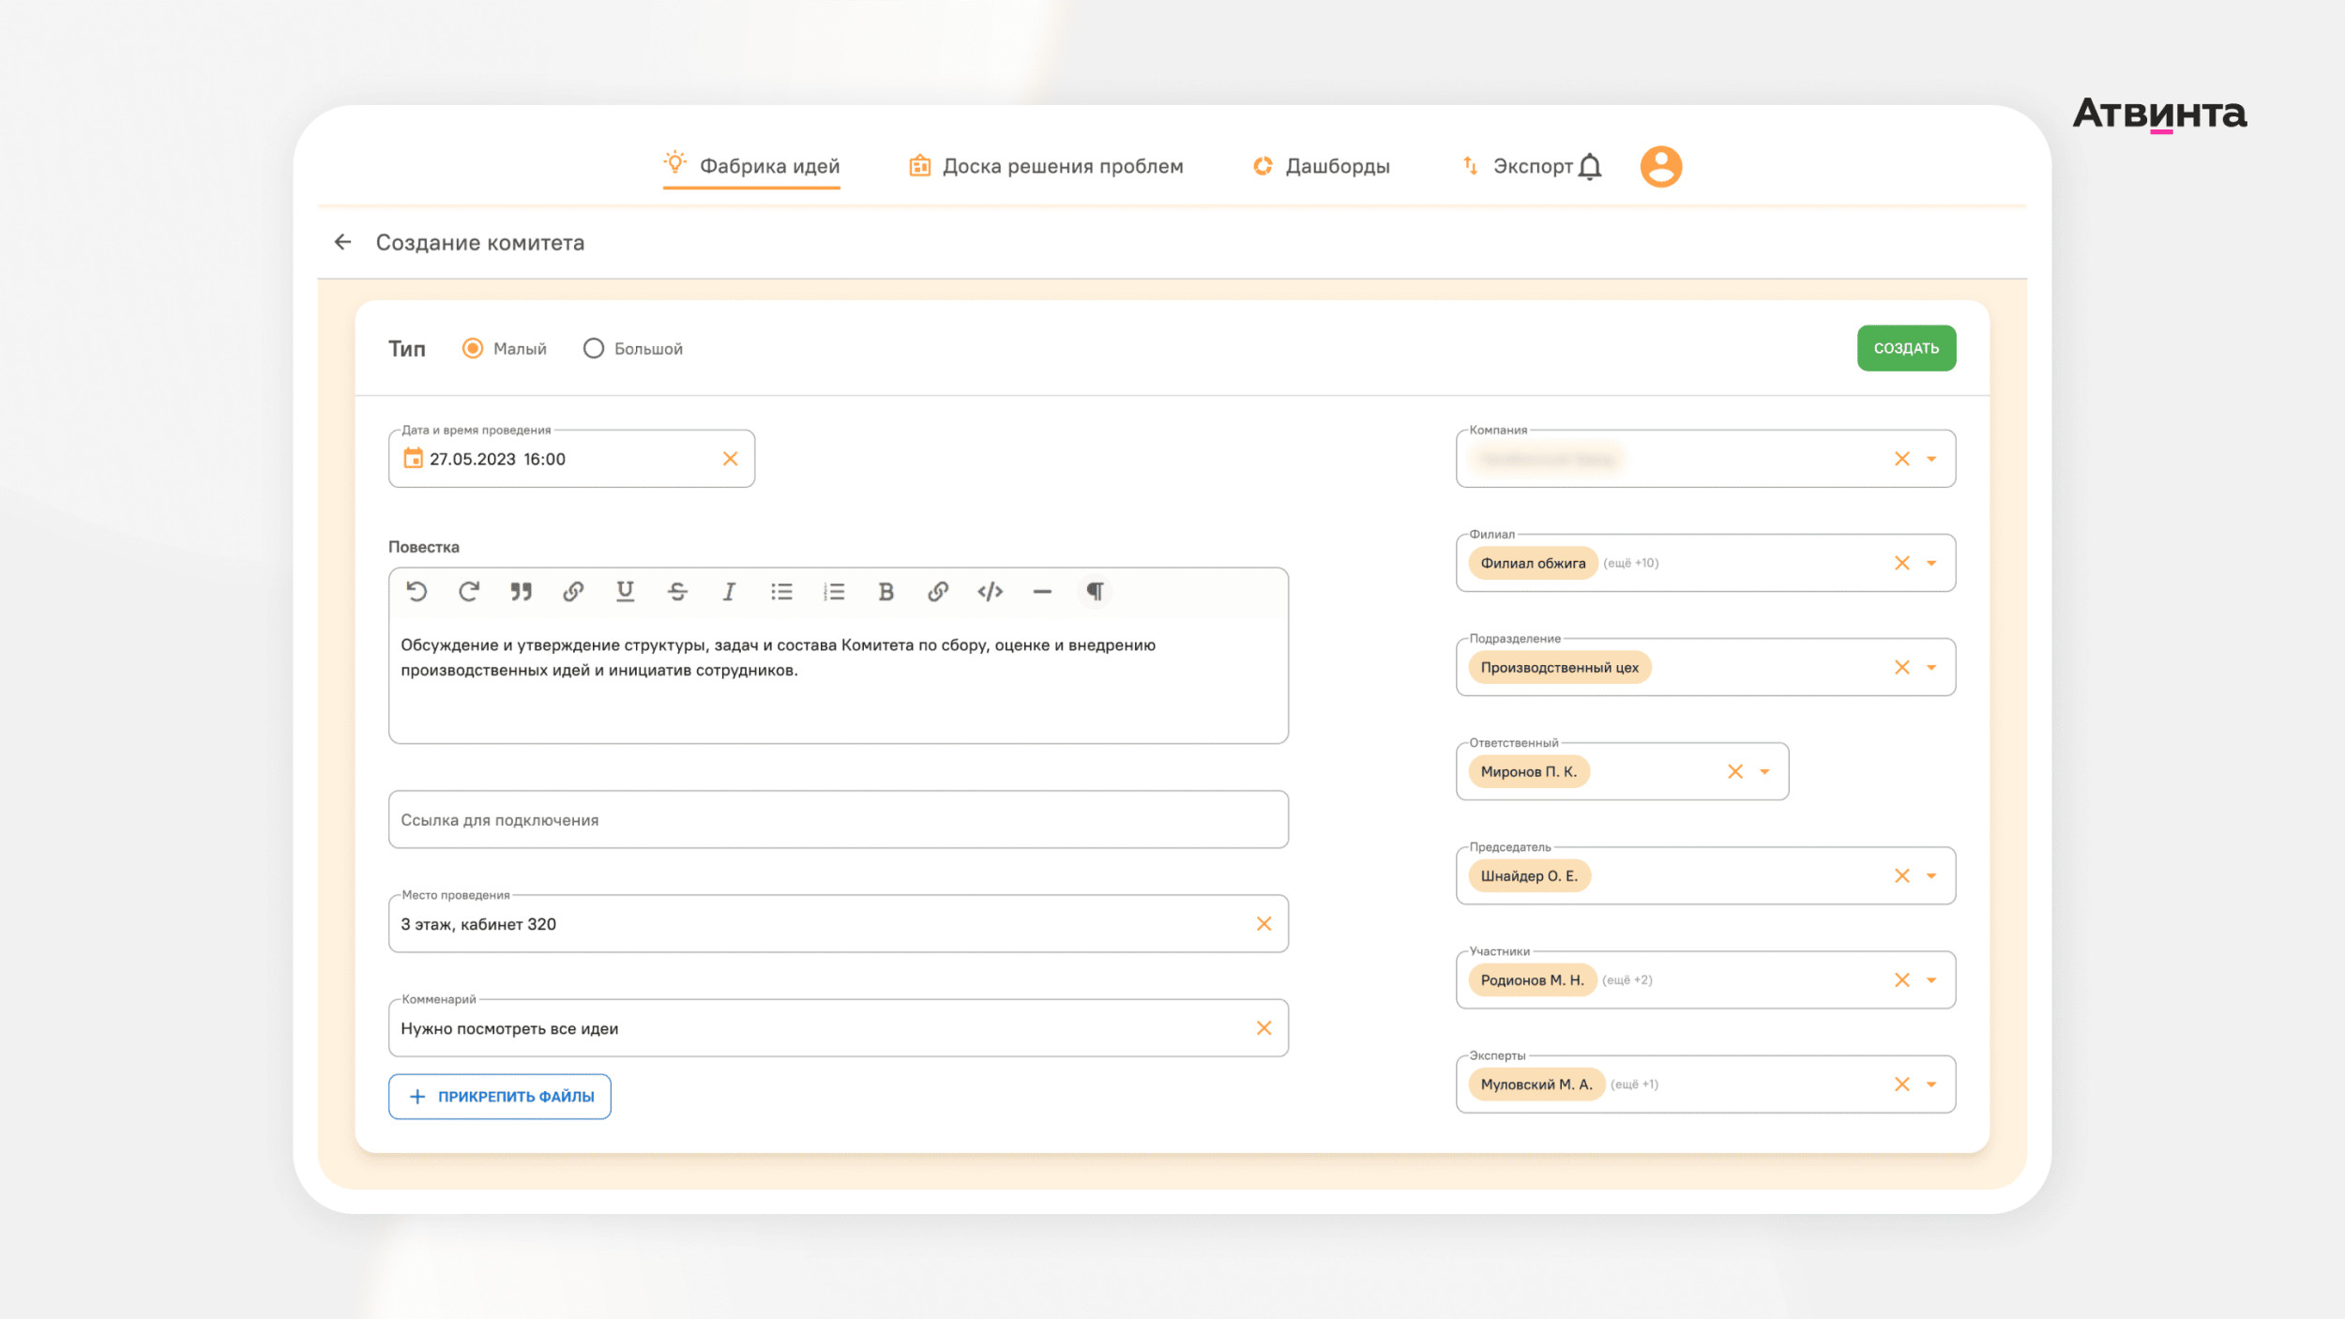Insert a bulleted list in agenda
The width and height of the screenshot is (2345, 1319).
pyautogui.click(x=781, y=591)
